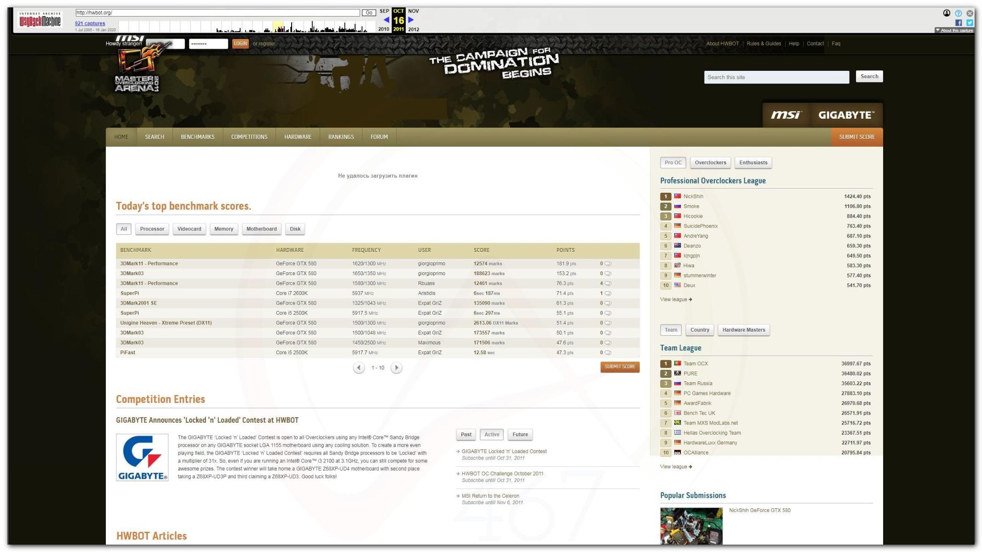Show next page of top benchmark scores

coord(396,368)
